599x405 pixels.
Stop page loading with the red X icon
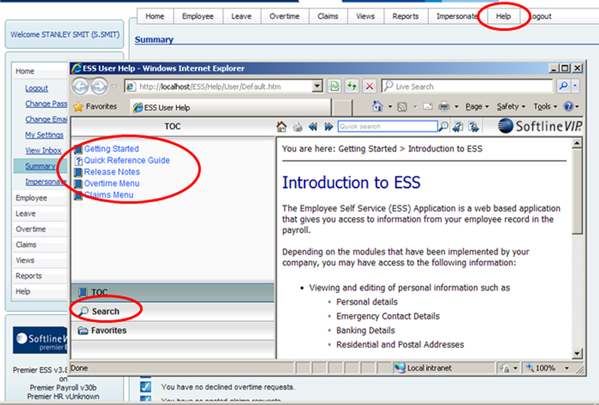point(369,86)
